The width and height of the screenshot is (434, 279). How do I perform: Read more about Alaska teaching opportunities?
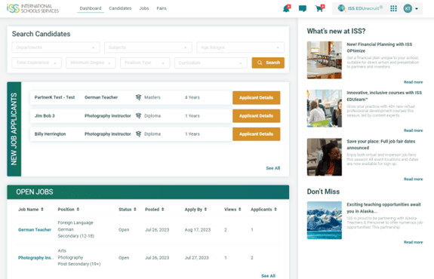[x=413, y=242]
